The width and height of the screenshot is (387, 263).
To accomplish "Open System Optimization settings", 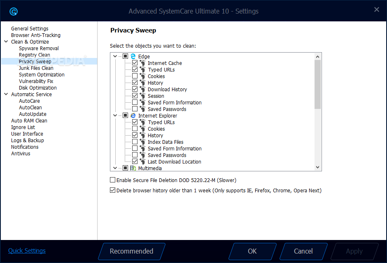I will pos(42,75).
